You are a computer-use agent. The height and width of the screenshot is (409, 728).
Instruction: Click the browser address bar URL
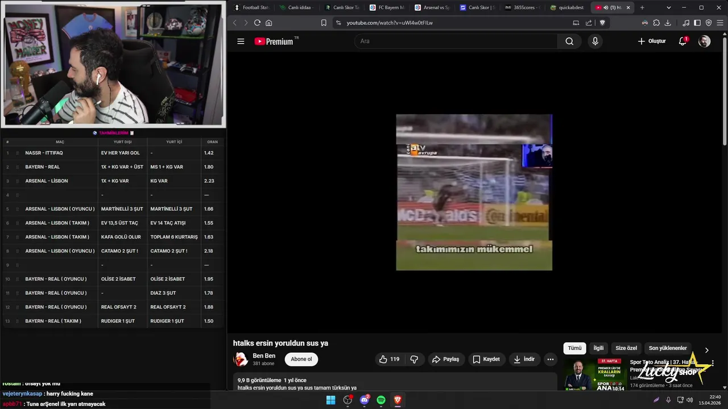click(390, 23)
